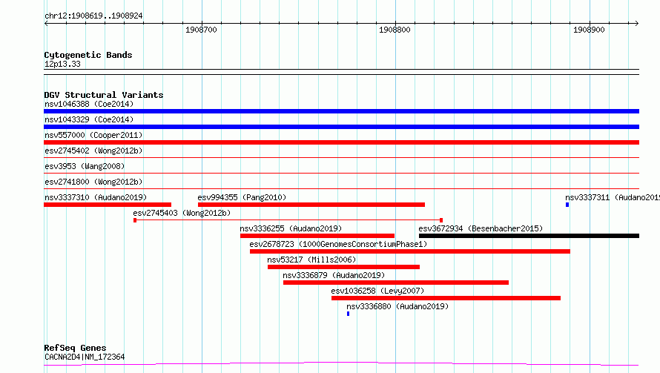
Task: Click the nsv1046388 (Coe2014) blue variant bar
Action: tap(341, 111)
